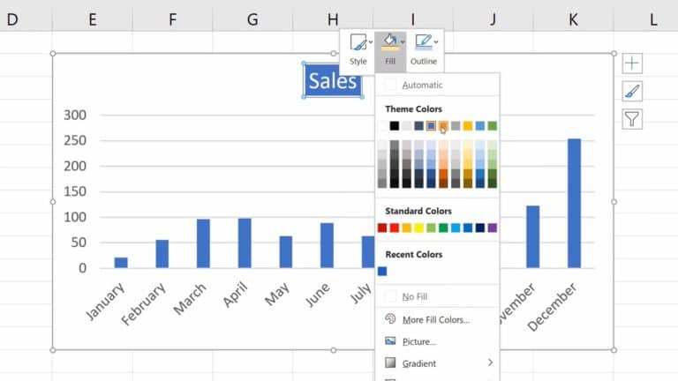678x381 pixels.
Task: Click the Style paintbrush icon
Action: 358,42
